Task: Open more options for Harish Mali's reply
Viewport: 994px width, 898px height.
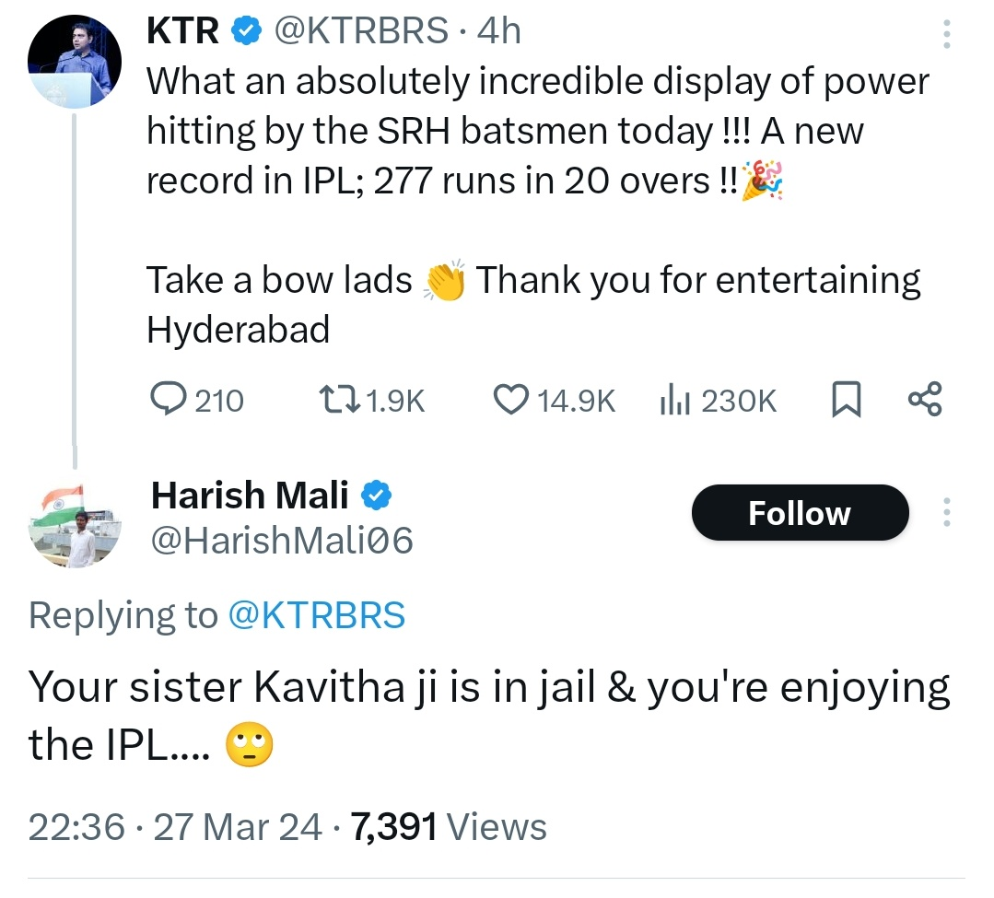Action: coord(946,512)
